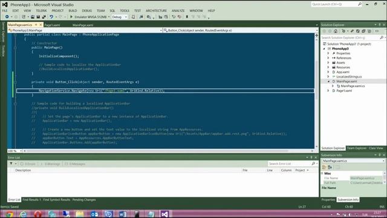Click the Home icon in Solution Explorer

pos(336,31)
